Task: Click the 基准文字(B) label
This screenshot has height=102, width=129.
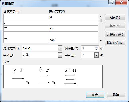Action: [12, 11]
